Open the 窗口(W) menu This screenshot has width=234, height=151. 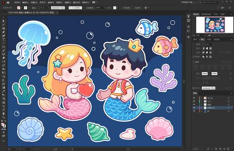pyautogui.click(x=77, y=3)
